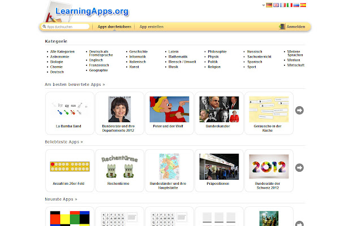Screen dimensions: 362x226
Task: Click the Anmelden login button
Action: point(296,27)
